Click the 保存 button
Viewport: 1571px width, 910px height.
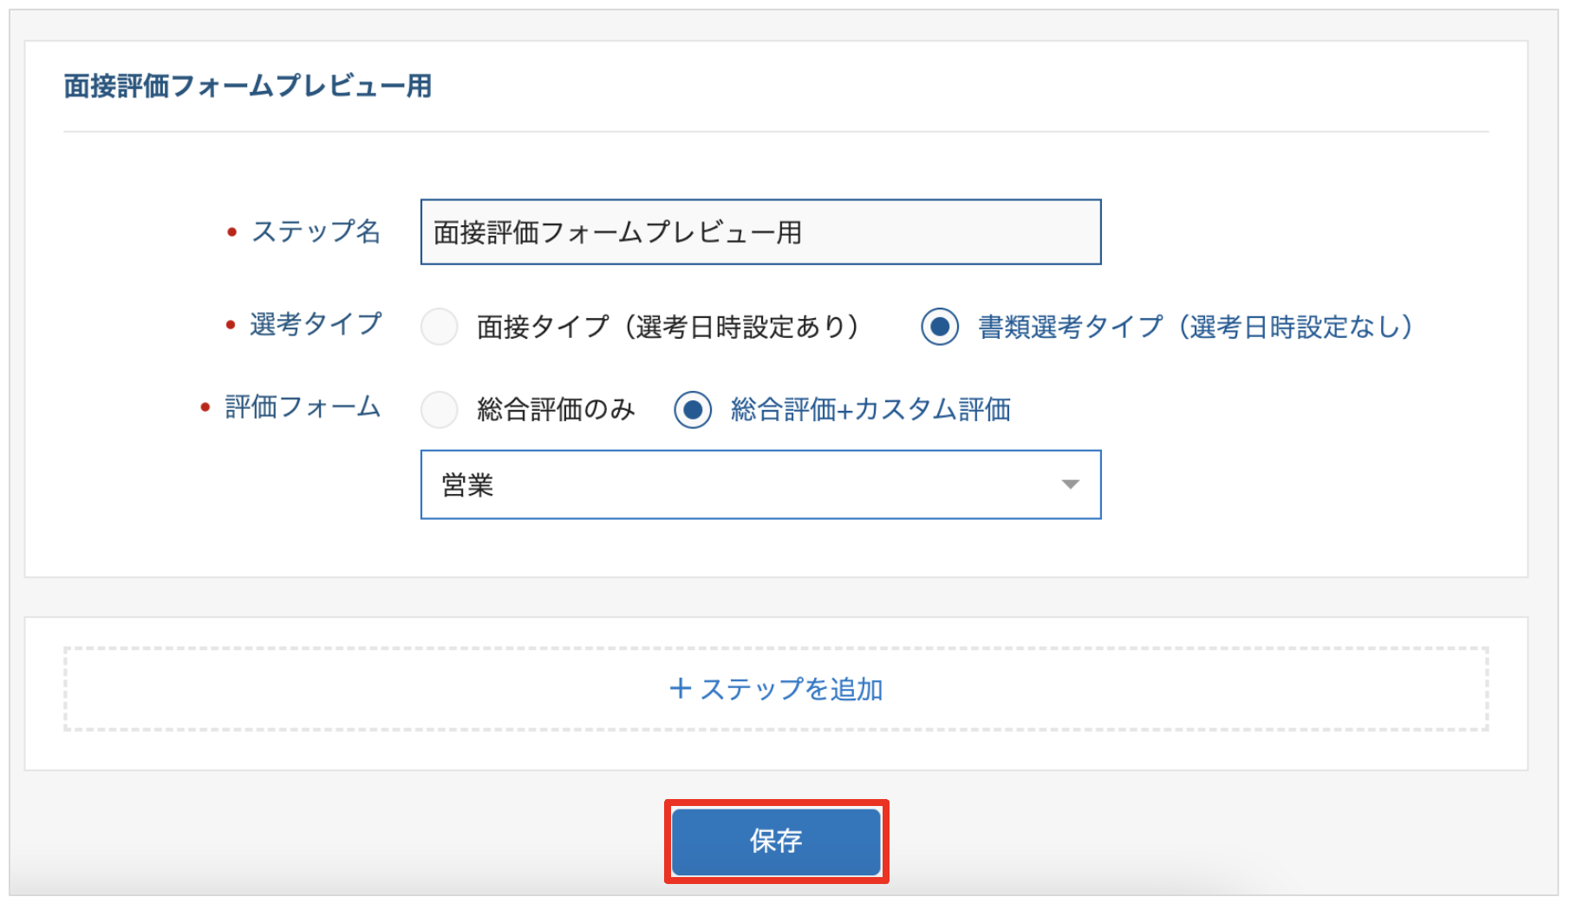[x=776, y=841]
